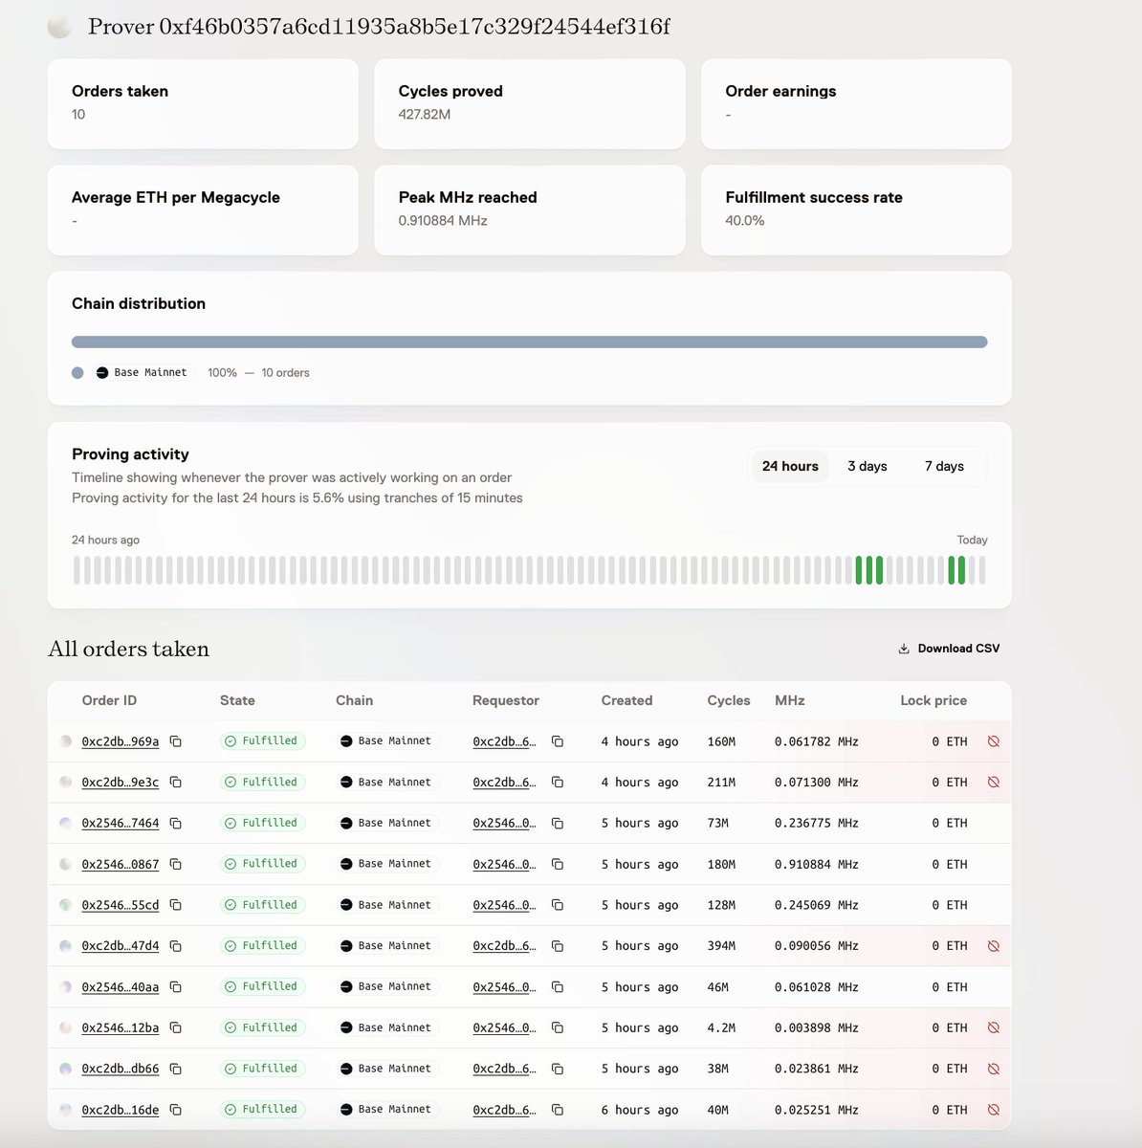Click the 6 hours ago cell

640,1110
